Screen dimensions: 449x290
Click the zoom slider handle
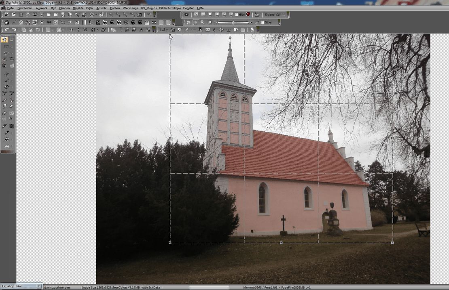click(x=233, y=22)
